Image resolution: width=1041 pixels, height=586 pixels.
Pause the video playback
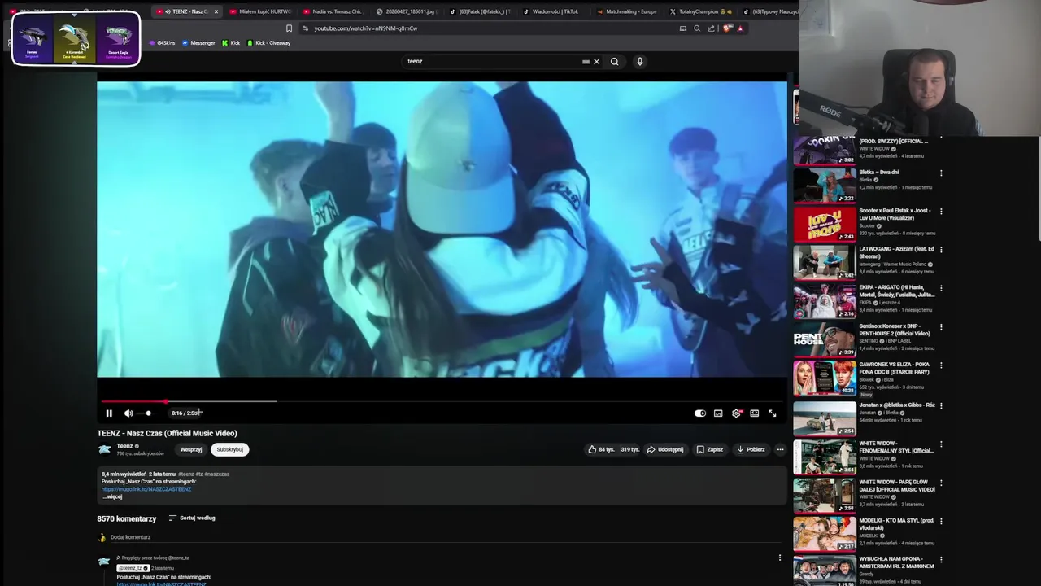click(x=109, y=413)
